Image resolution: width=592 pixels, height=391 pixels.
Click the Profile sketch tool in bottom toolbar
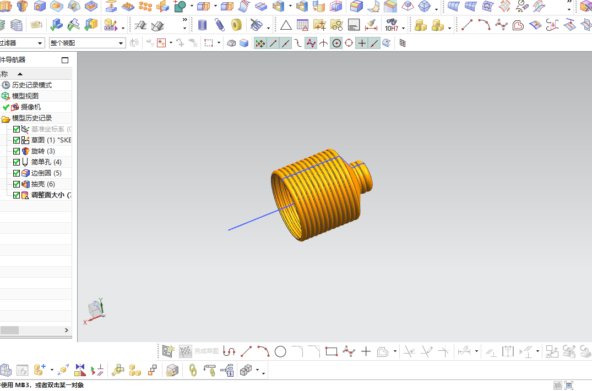point(229,352)
